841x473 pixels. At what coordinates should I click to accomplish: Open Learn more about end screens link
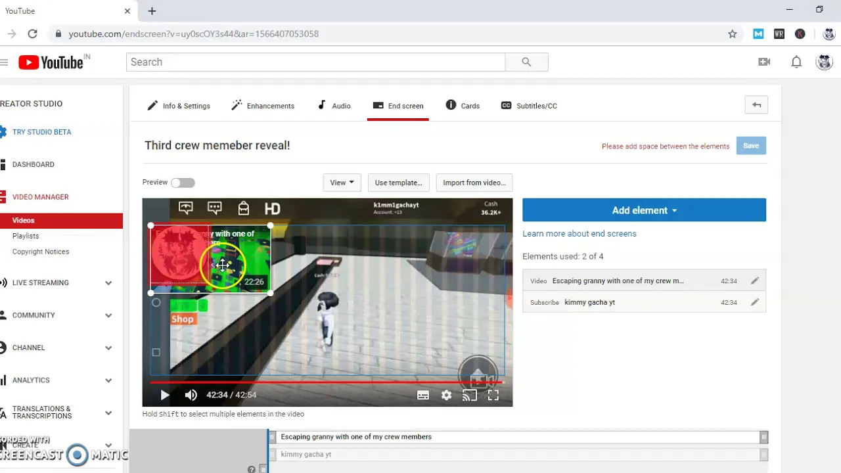coord(580,233)
